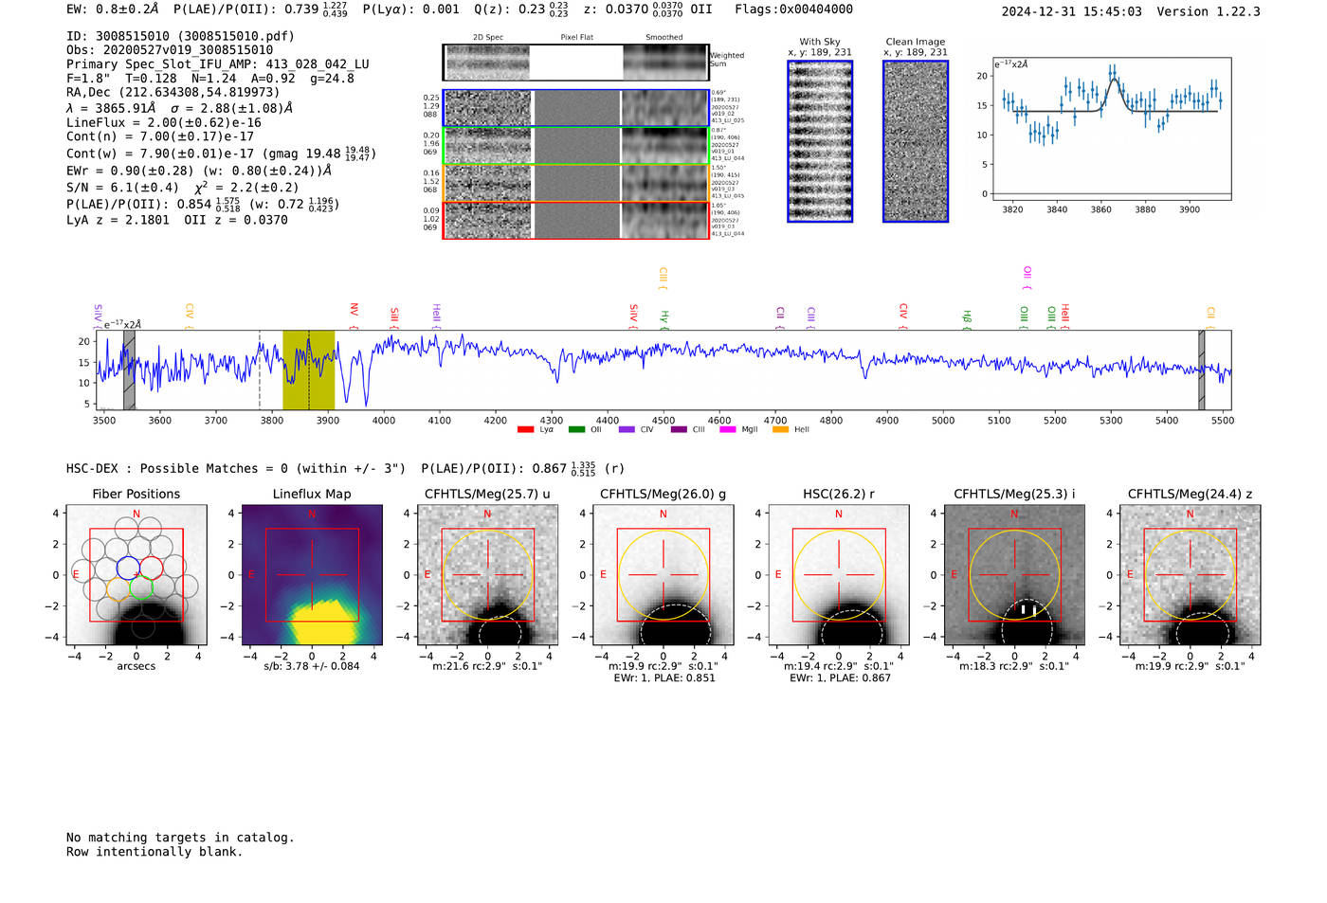The width and height of the screenshot is (1327, 903).
Task: Click the "EWr: 1, PLAE: 0.851" caption
Action: [x=664, y=678]
